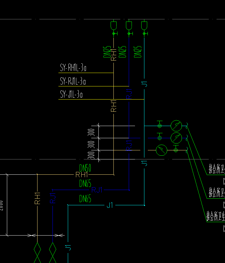This screenshot has width=225, height=263.
Task: Click the green DN50 pipe size text
Action: point(85,168)
